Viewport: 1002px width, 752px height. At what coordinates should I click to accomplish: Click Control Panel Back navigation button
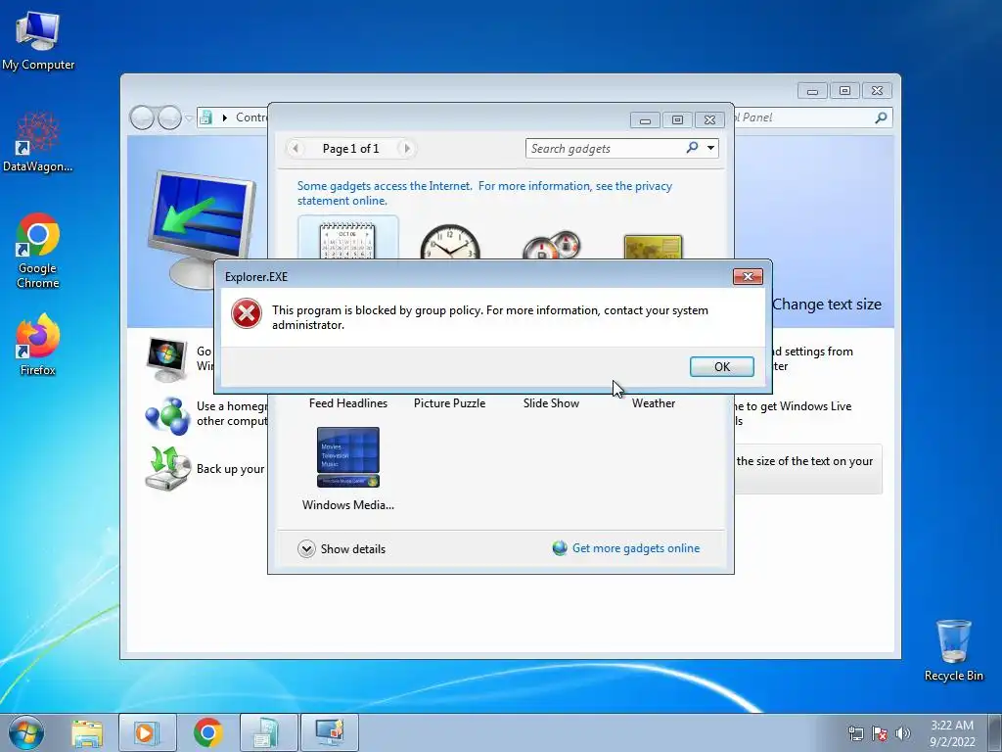(x=142, y=117)
